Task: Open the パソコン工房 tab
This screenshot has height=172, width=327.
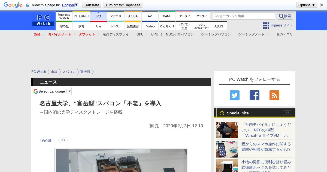Action: (184, 26)
